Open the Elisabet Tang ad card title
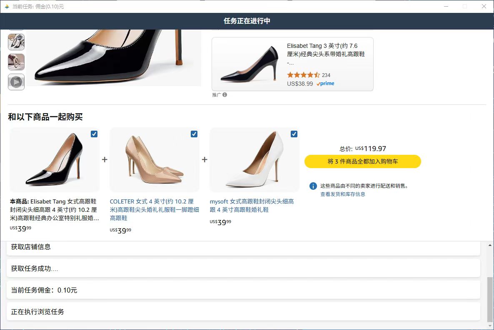The width and height of the screenshot is (494, 330). pyautogui.click(x=325, y=50)
